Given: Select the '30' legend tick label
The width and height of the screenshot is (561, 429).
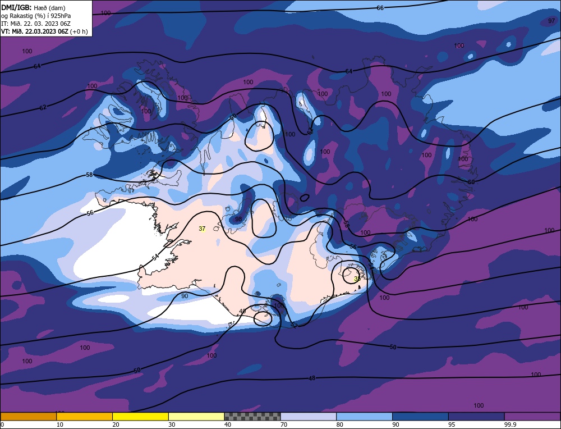Looking at the screenshot, I should [x=172, y=425].
